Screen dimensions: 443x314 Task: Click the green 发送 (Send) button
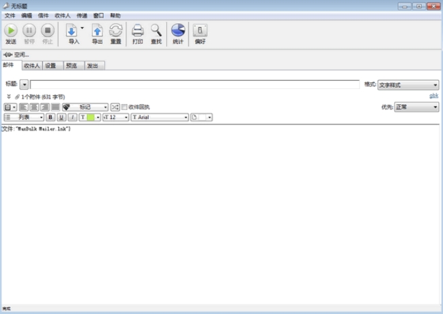tap(11, 33)
